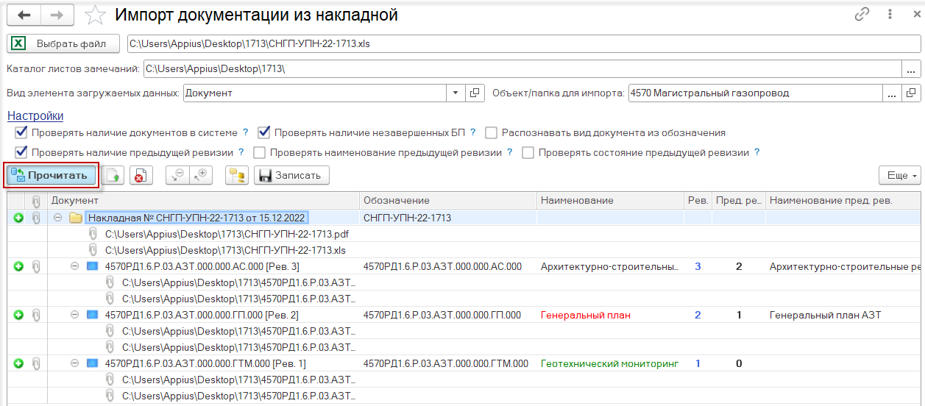The height and width of the screenshot is (406, 925).
Task: Show help for Проверять наличие документов в системе
Action: [x=246, y=133]
